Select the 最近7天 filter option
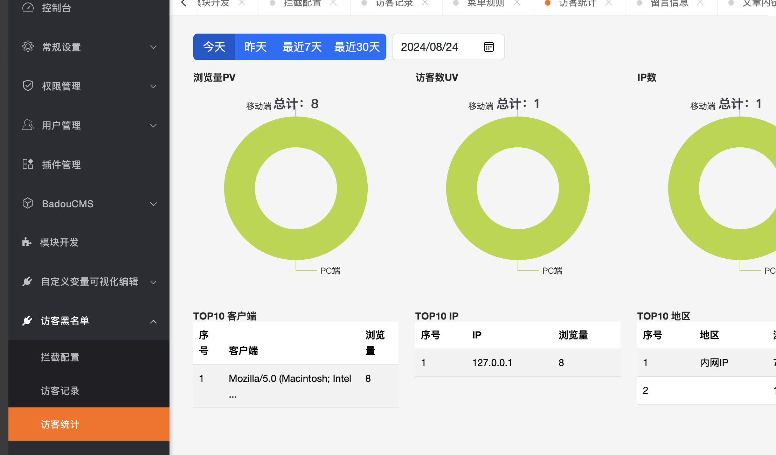Screen dimensions: 776x455 pyautogui.click(x=302, y=47)
